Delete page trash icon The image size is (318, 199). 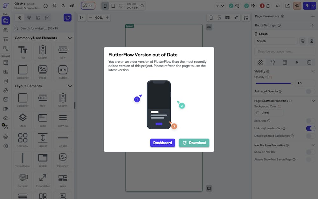(312, 41)
